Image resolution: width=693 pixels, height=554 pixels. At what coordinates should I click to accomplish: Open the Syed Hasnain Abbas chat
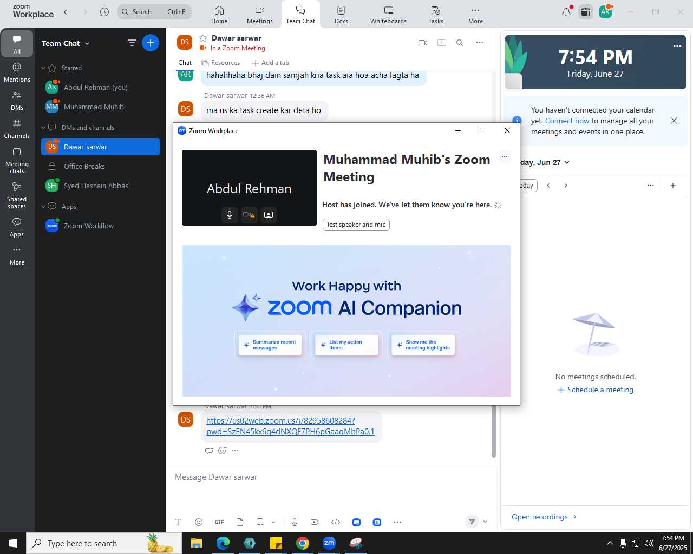pyautogui.click(x=100, y=186)
